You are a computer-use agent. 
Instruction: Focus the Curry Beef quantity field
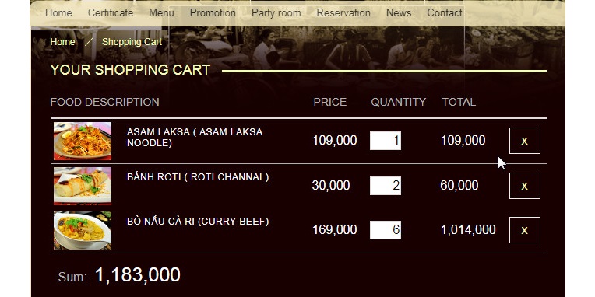(386, 230)
